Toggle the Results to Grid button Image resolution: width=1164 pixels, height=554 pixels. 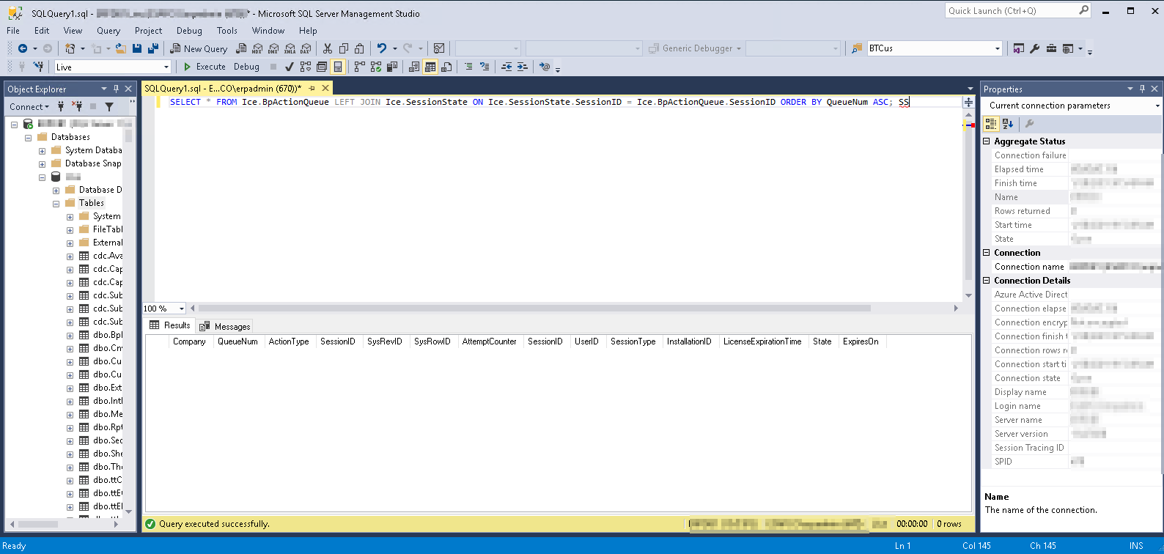tap(430, 67)
